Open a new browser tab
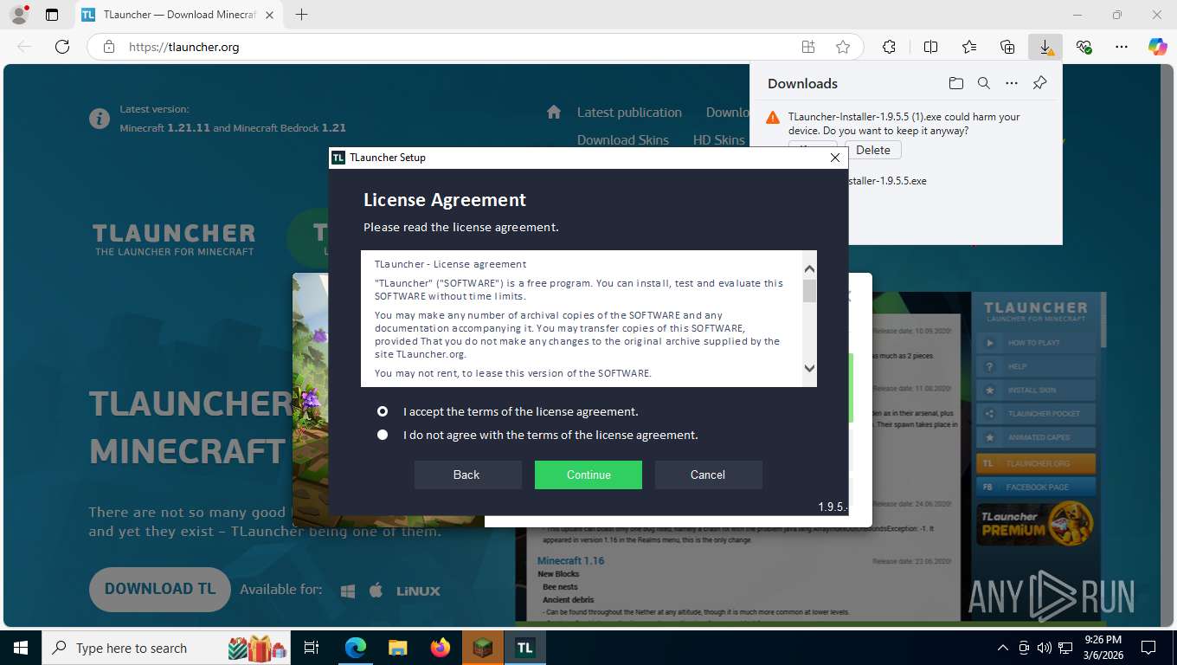 [301, 15]
